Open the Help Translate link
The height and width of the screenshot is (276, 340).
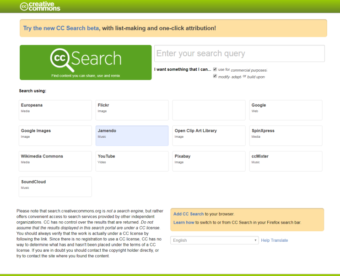[x=275, y=240]
